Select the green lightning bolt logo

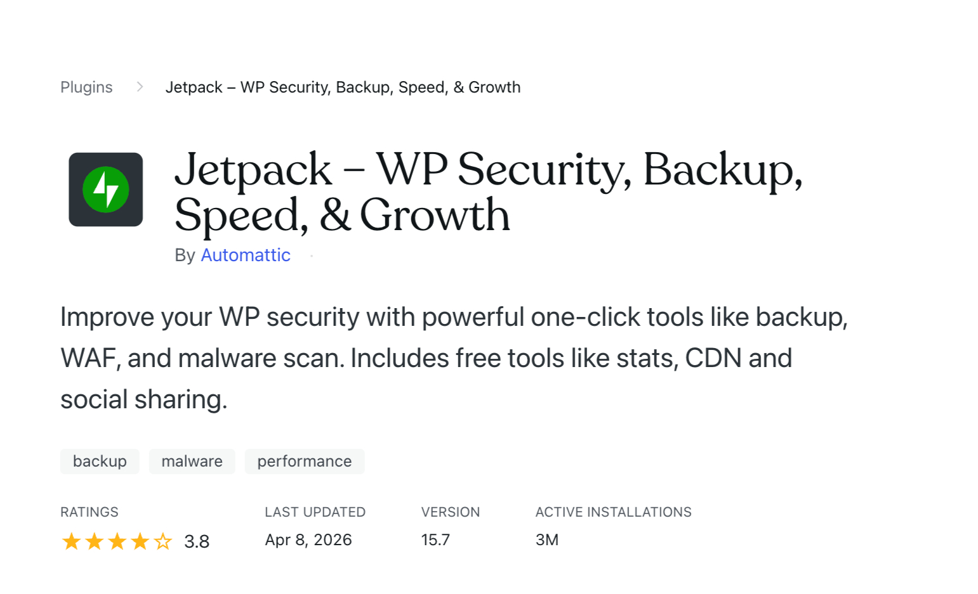pyautogui.click(x=105, y=189)
